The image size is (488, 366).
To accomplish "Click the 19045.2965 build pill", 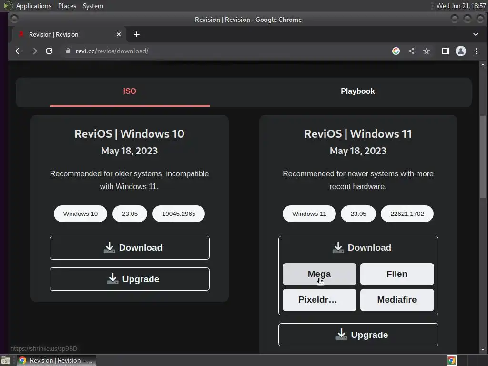I will (x=179, y=214).
